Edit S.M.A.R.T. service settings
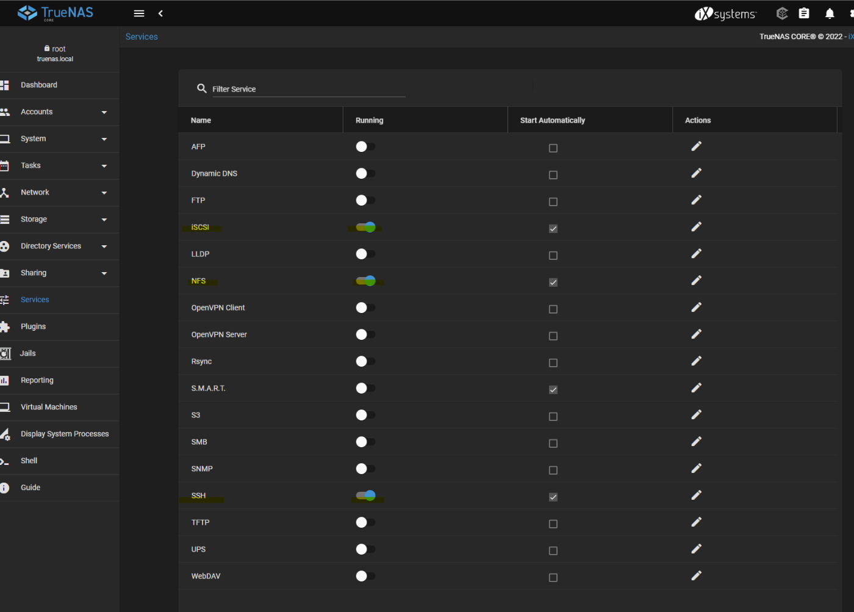The height and width of the screenshot is (612, 854). click(697, 388)
